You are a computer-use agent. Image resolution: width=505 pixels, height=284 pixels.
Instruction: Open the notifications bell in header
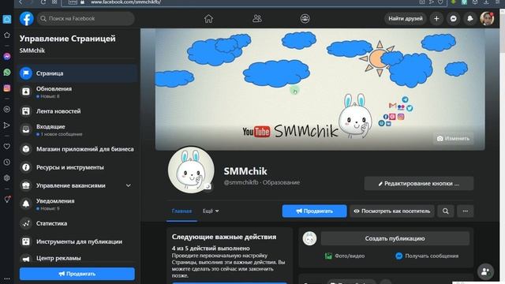[470, 19]
